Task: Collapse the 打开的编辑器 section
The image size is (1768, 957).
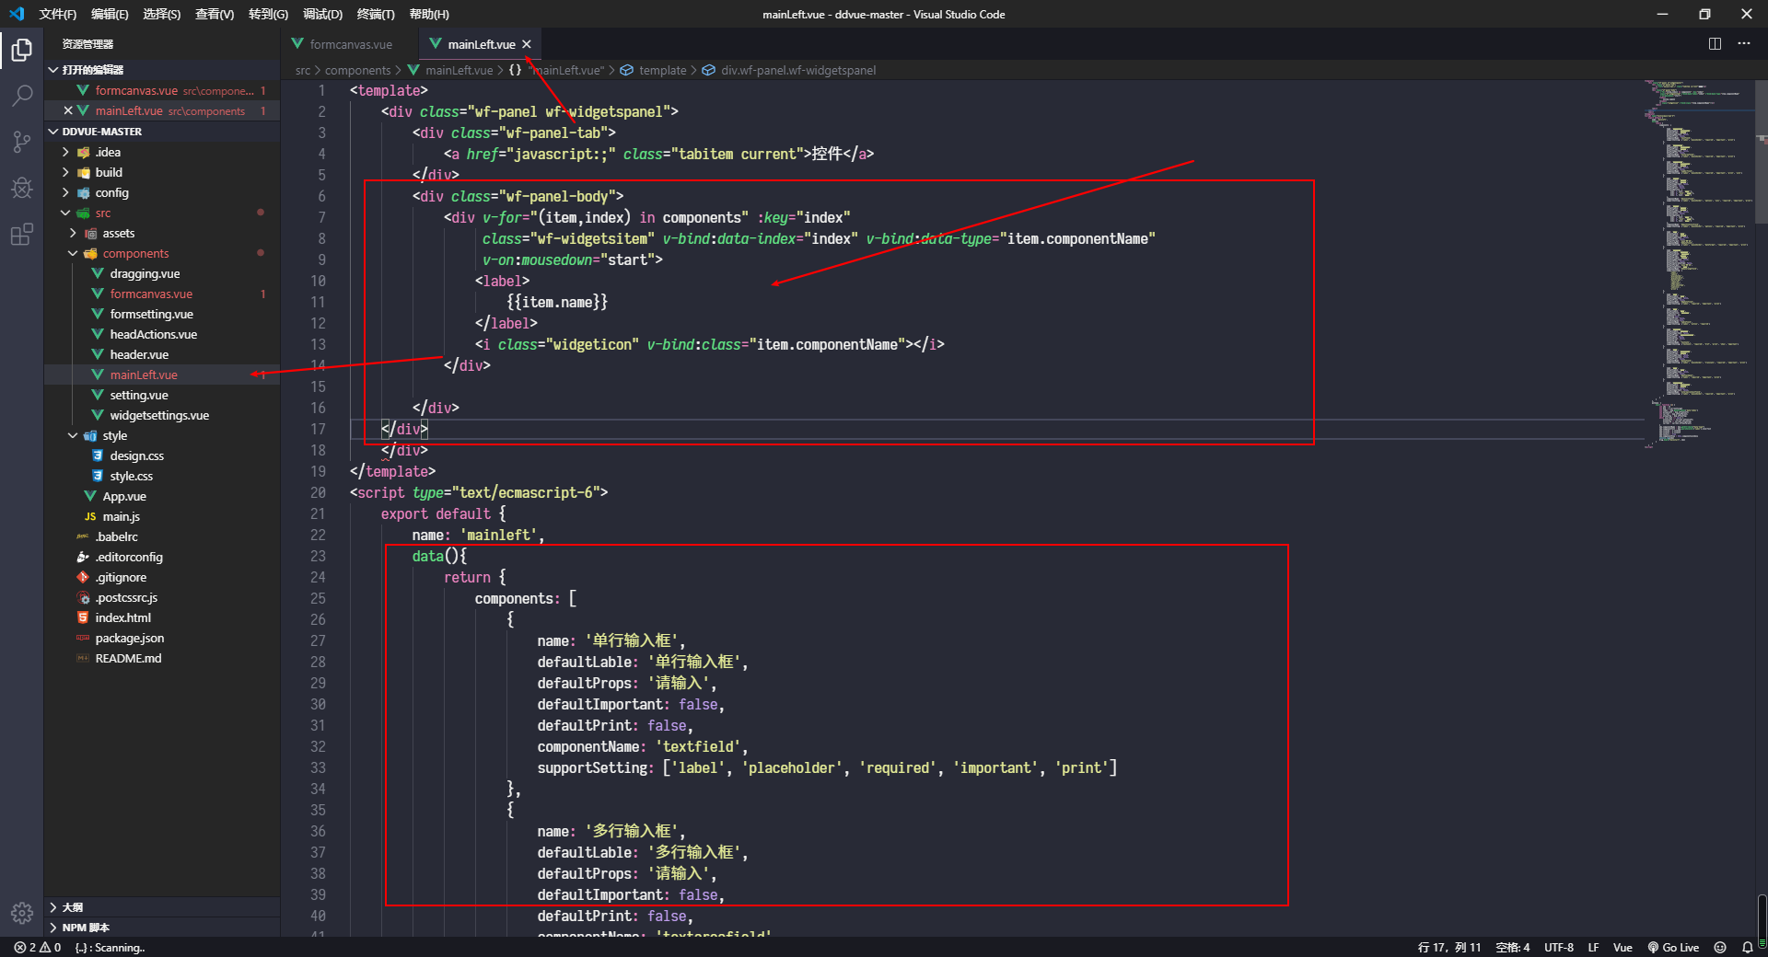Action: coord(162,70)
